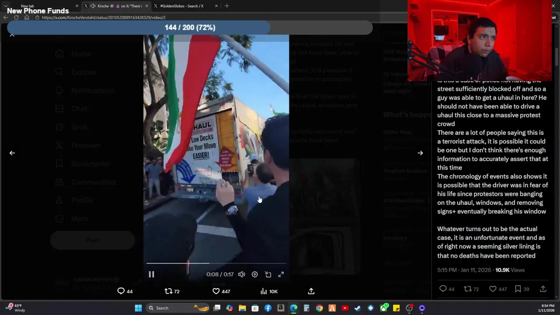Switch to the #GoldenGlobes Search tab

[x=185, y=6]
